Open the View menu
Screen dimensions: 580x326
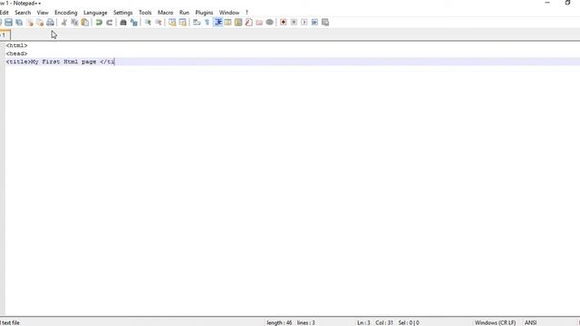(43, 13)
